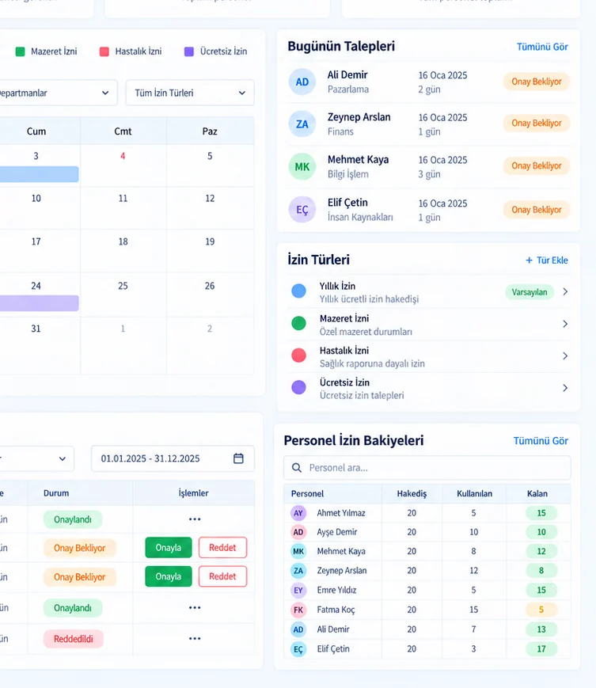Open the three-dot menu on the first Onaylandı row
This screenshot has height=688, width=596.
195,519
